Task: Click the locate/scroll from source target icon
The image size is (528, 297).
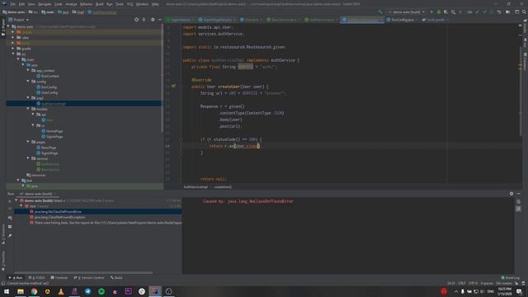Action: [x=136, y=20]
